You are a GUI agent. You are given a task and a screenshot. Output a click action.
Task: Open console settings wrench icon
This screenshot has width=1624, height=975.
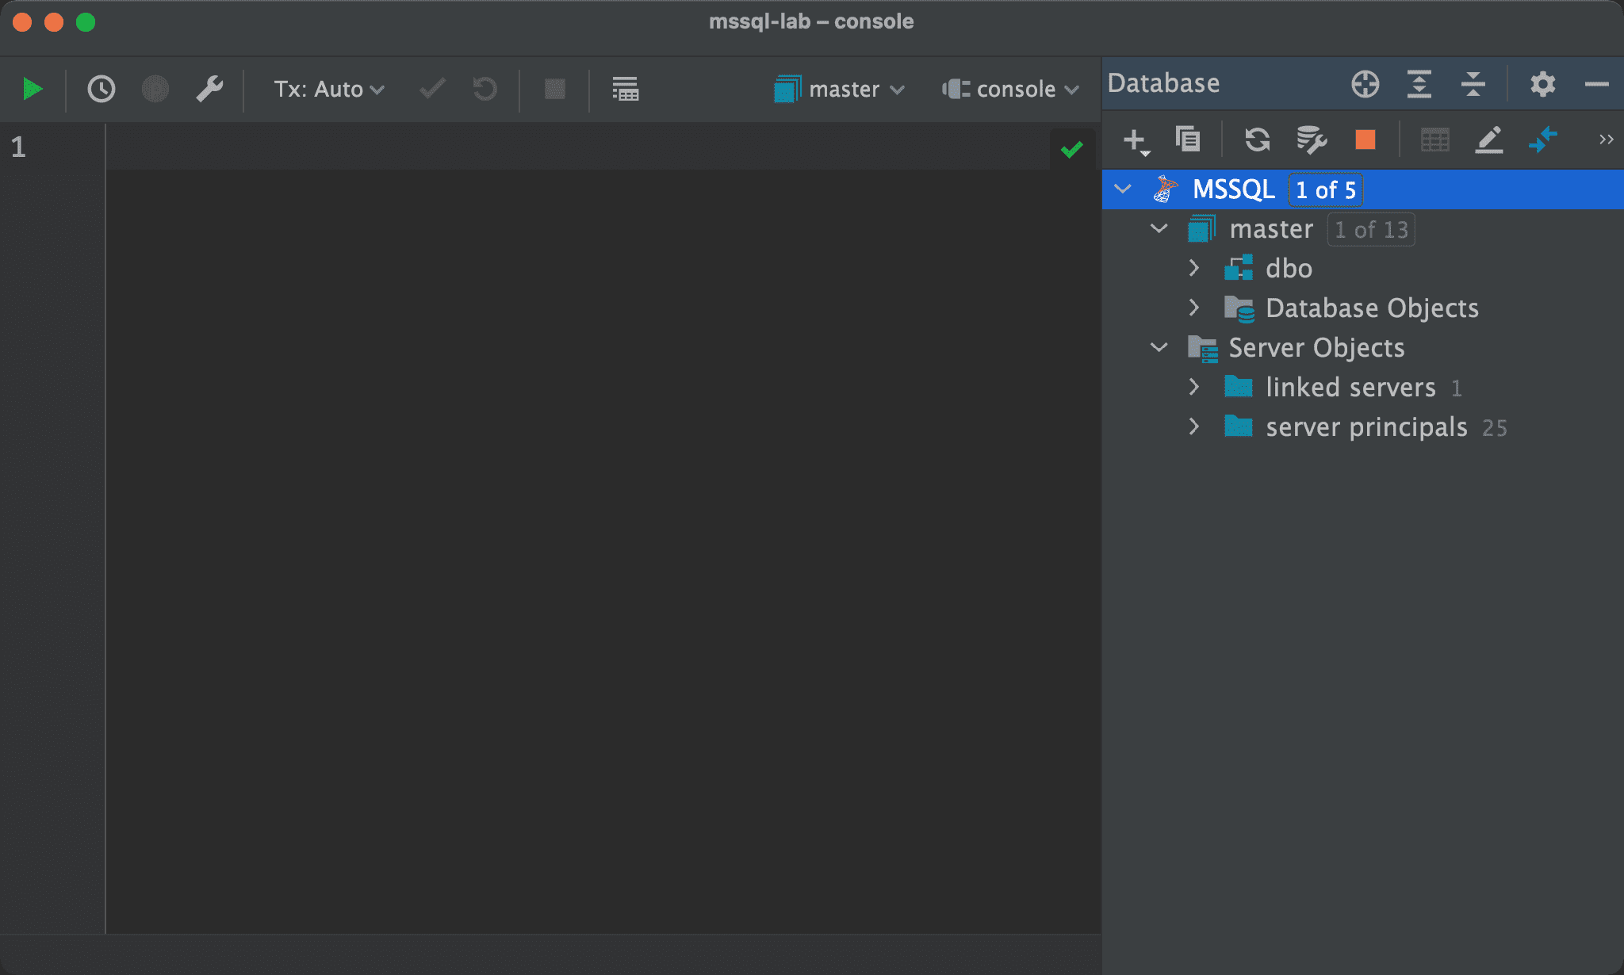click(x=209, y=89)
